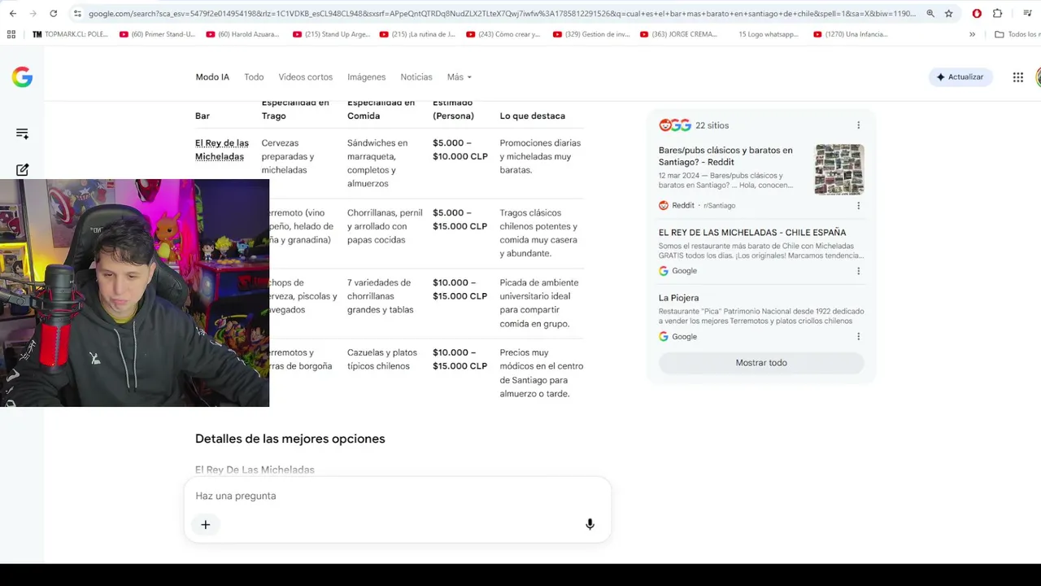
Task: Open the TOPMARK.CL bookmark
Action: coord(70,34)
